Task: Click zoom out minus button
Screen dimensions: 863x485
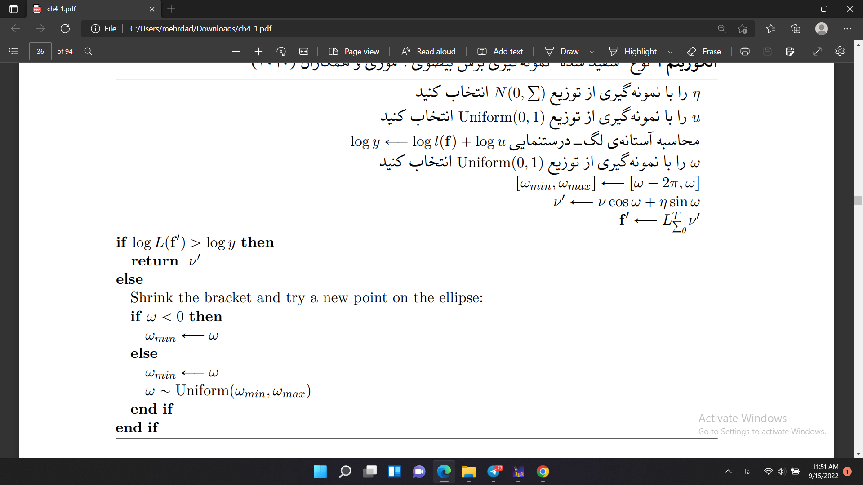Action: (x=236, y=52)
